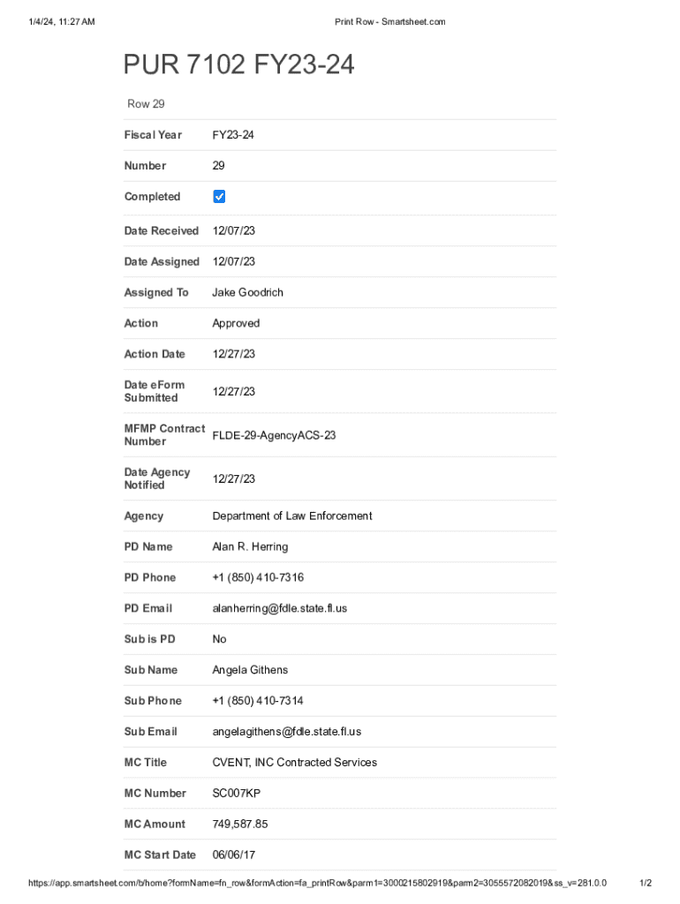This screenshot has height=904, width=680.
Task: Click the Sub email angelagithens@fdle.state.fl.us
Action: (x=286, y=732)
